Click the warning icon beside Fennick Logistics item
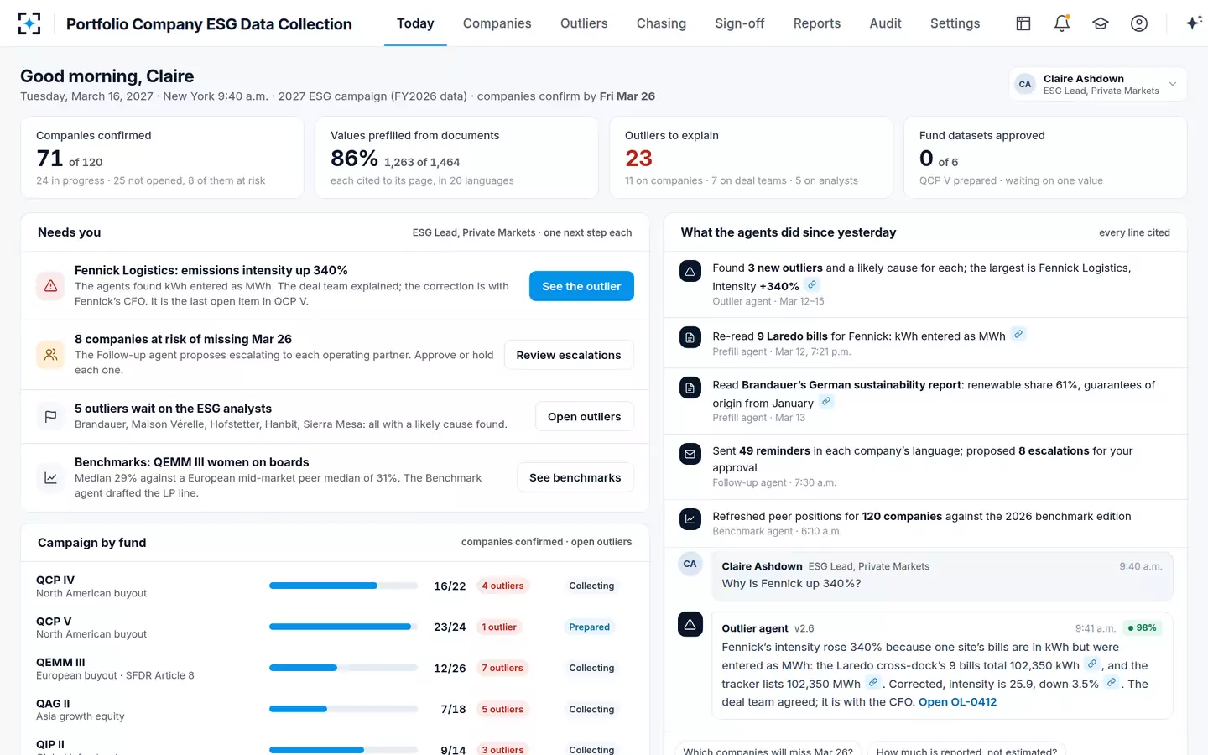This screenshot has width=1208, height=755. pyautogui.click(x=50, y=286)
